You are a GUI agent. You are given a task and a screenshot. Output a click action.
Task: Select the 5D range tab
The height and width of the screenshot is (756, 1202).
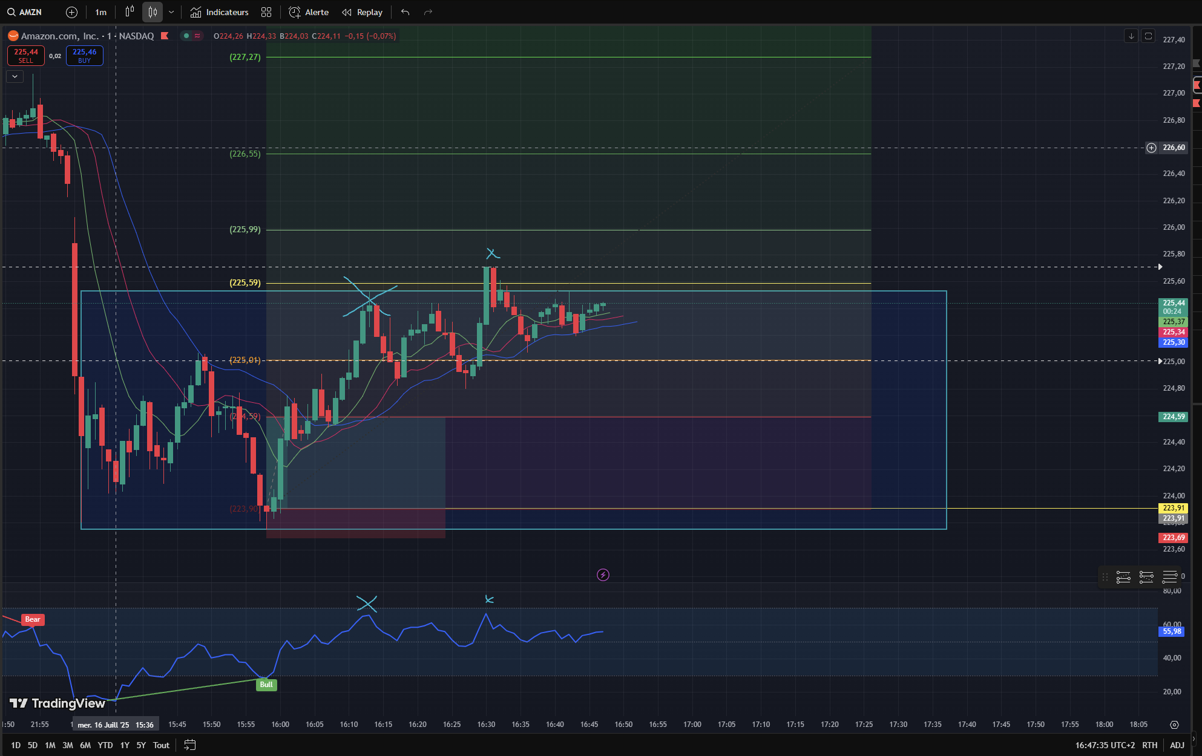point(33,745)
